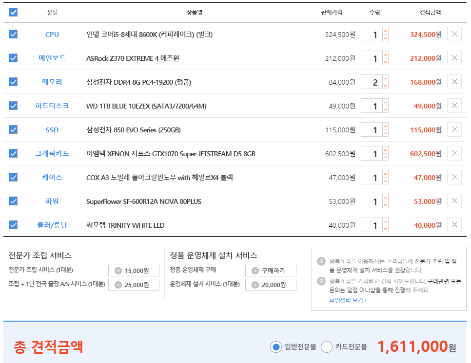
Task: Remove the 메모리 row via its X icon
Action: [454, 82]
